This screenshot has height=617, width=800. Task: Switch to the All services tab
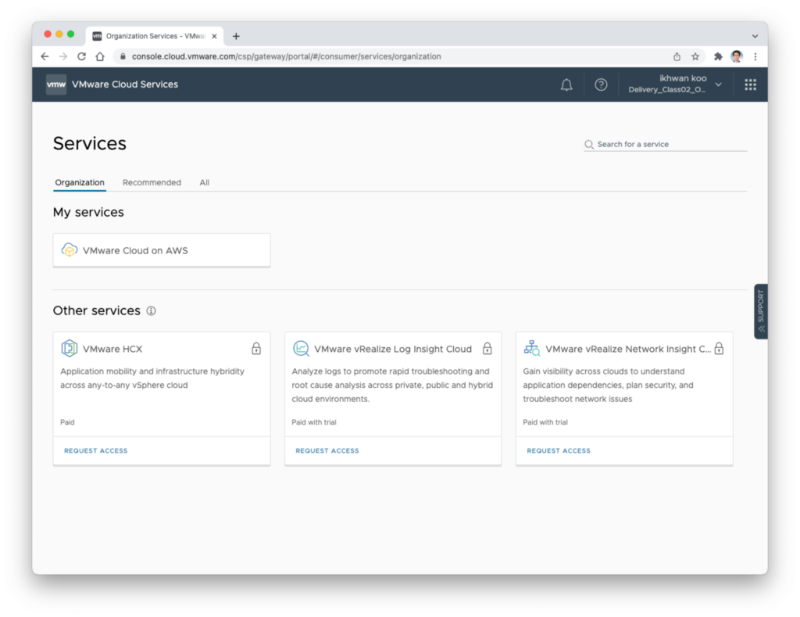[x=204, y=182]
